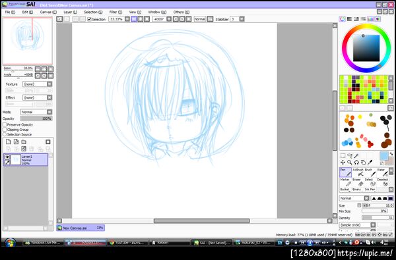
Task: Open the rotation angle dropdown in toolbar
Action: tap(169, 19)
